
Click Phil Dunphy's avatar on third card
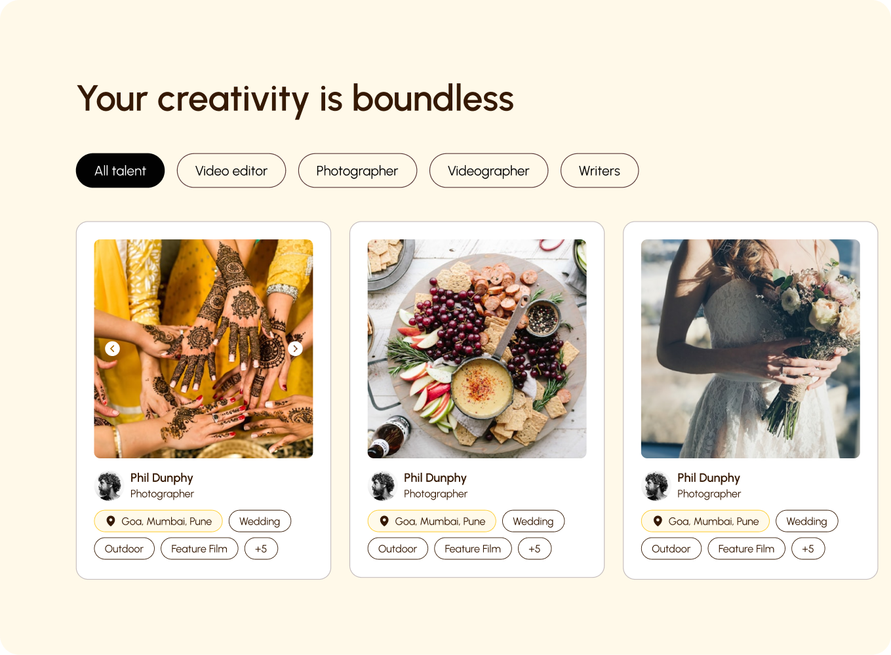(x=656, y=486)
